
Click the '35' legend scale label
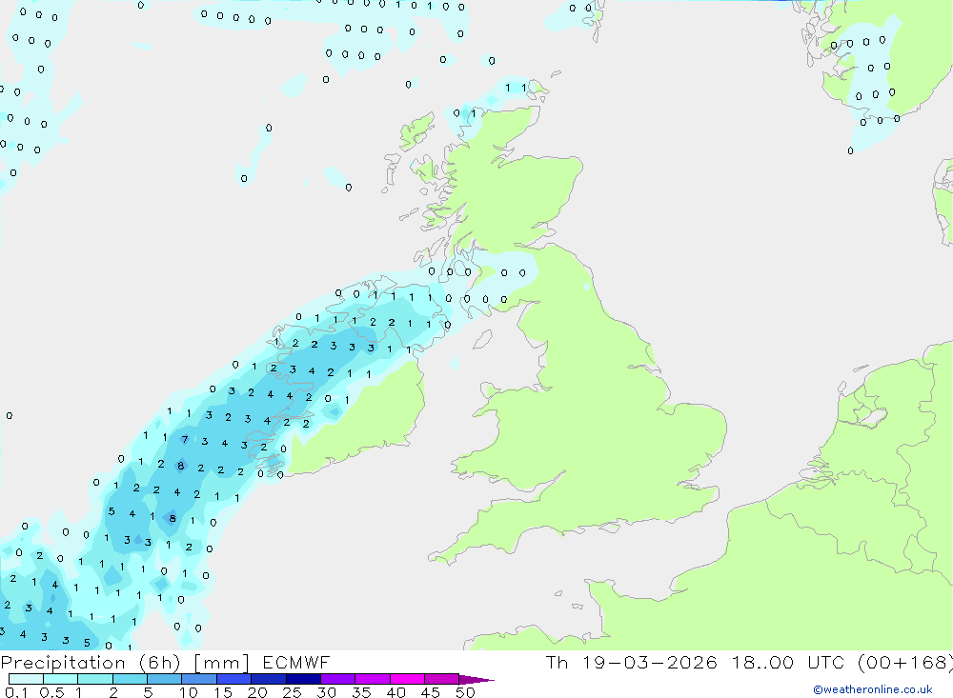[361, 692]
